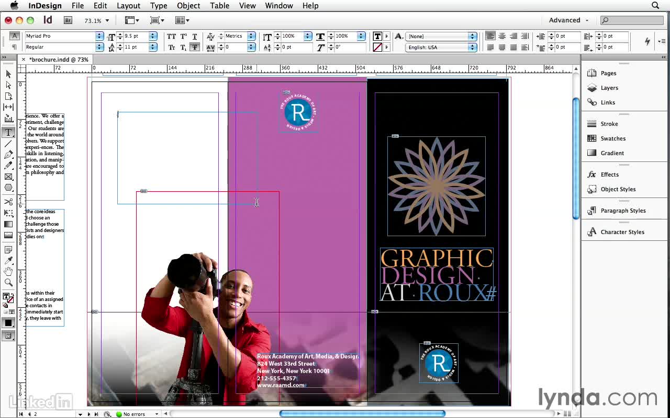Select the Line tool
The height and width of the screenshot is (418, 670).
point(8,144)
